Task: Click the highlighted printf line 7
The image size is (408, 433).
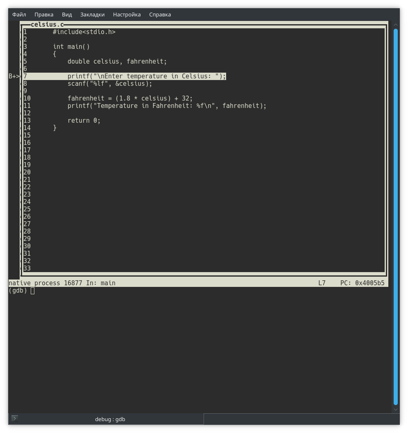Action: (x=147, y=76)
